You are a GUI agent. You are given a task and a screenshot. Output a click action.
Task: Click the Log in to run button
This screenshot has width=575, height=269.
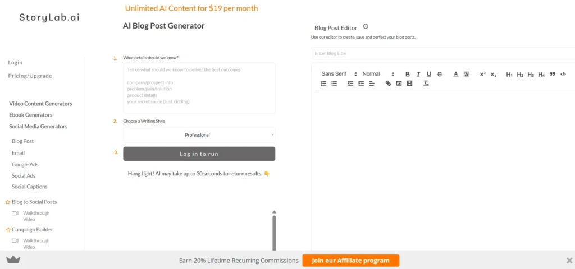[x=199, y=154]
